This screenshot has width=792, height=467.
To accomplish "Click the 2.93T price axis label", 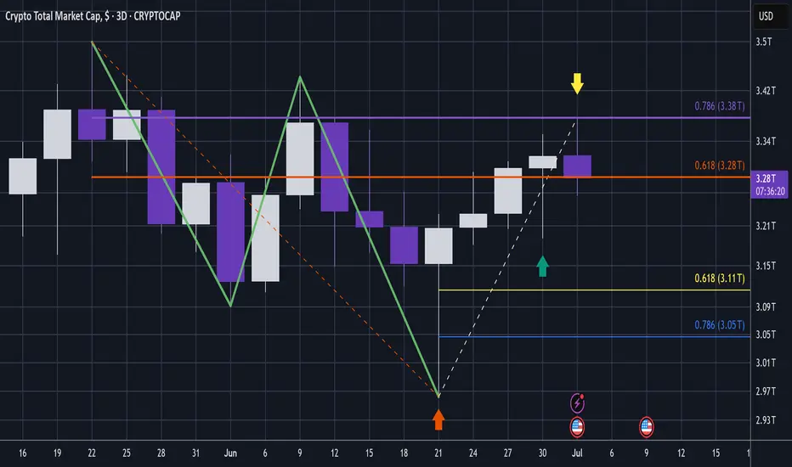I will click(x=765, y=419).
